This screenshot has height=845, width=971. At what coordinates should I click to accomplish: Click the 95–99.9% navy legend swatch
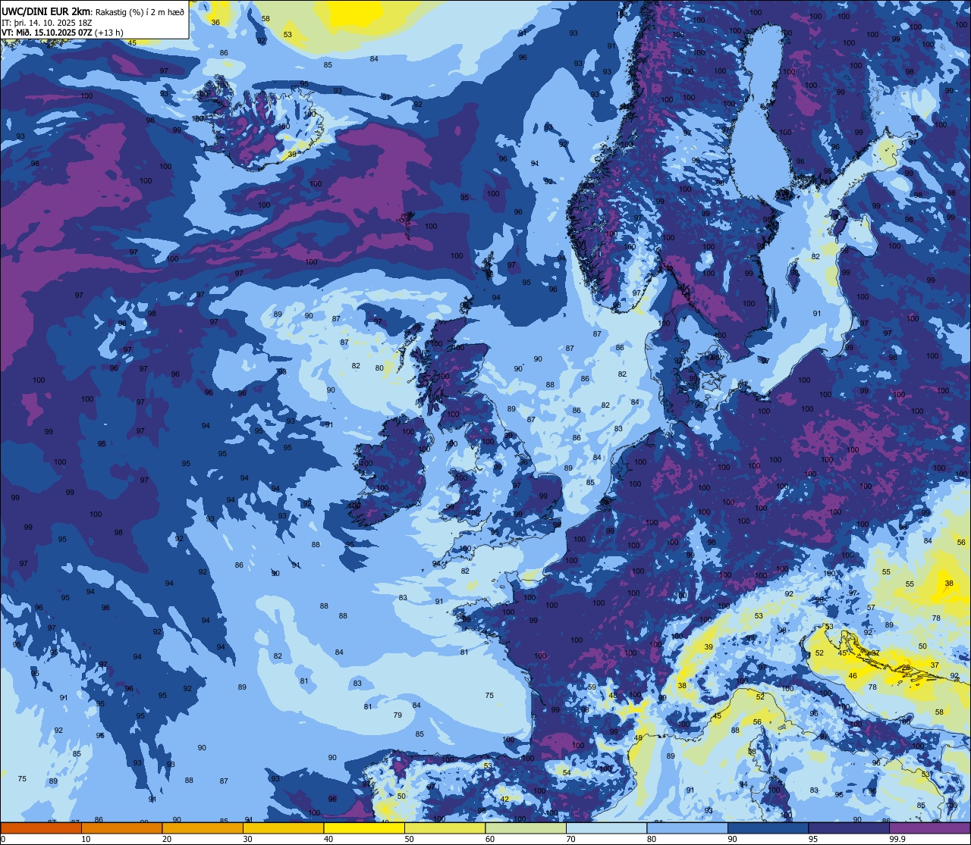click(849, 828)
